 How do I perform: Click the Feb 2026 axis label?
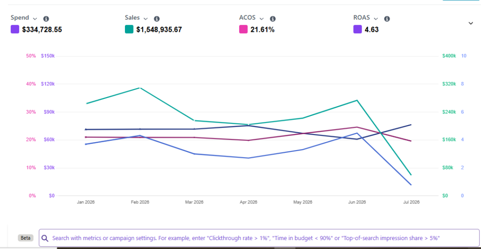(x=140, y=202)
